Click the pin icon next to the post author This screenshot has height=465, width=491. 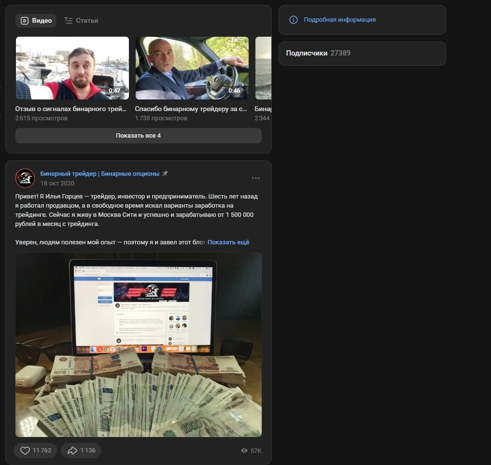coord(165,173)
